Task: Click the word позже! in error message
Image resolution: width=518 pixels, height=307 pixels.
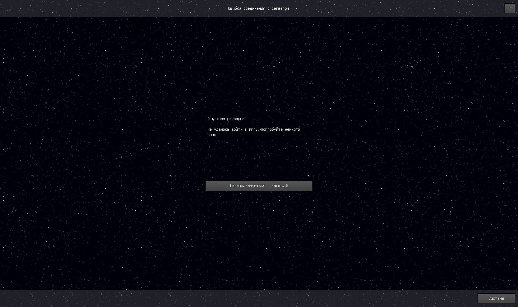Action: coord(213,135)
